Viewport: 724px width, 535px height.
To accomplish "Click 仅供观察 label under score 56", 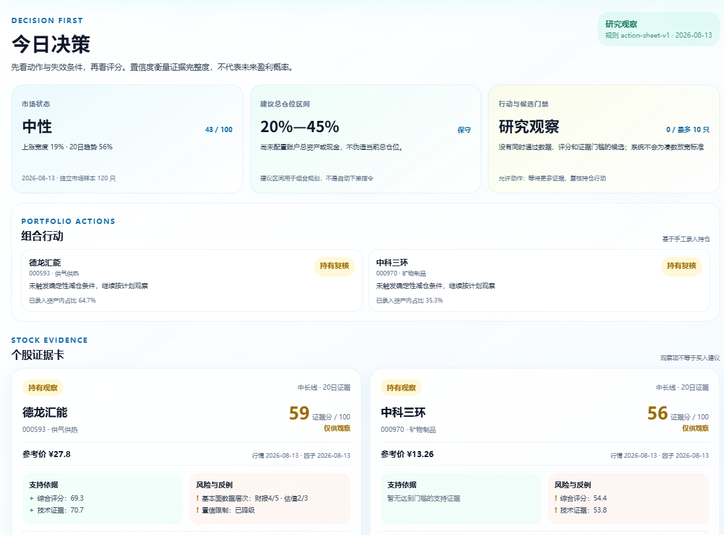I will tap(696, 429).
